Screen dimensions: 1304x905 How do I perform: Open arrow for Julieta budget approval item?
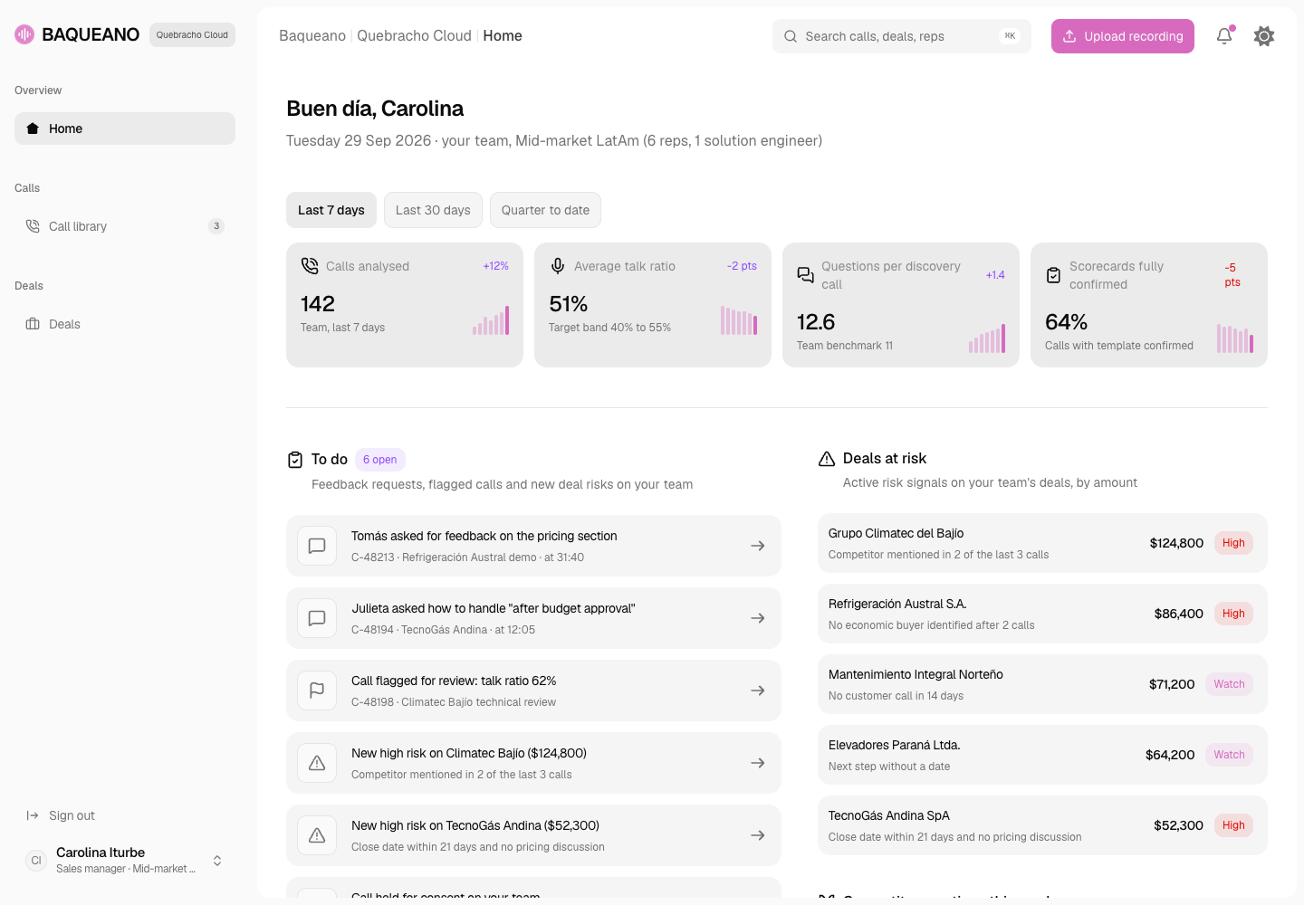point(758,618)
